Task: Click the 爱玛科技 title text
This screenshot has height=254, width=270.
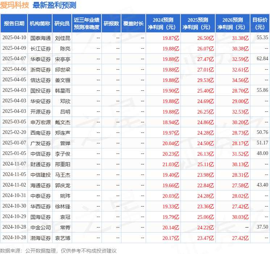Action: [x=14, y=5]
